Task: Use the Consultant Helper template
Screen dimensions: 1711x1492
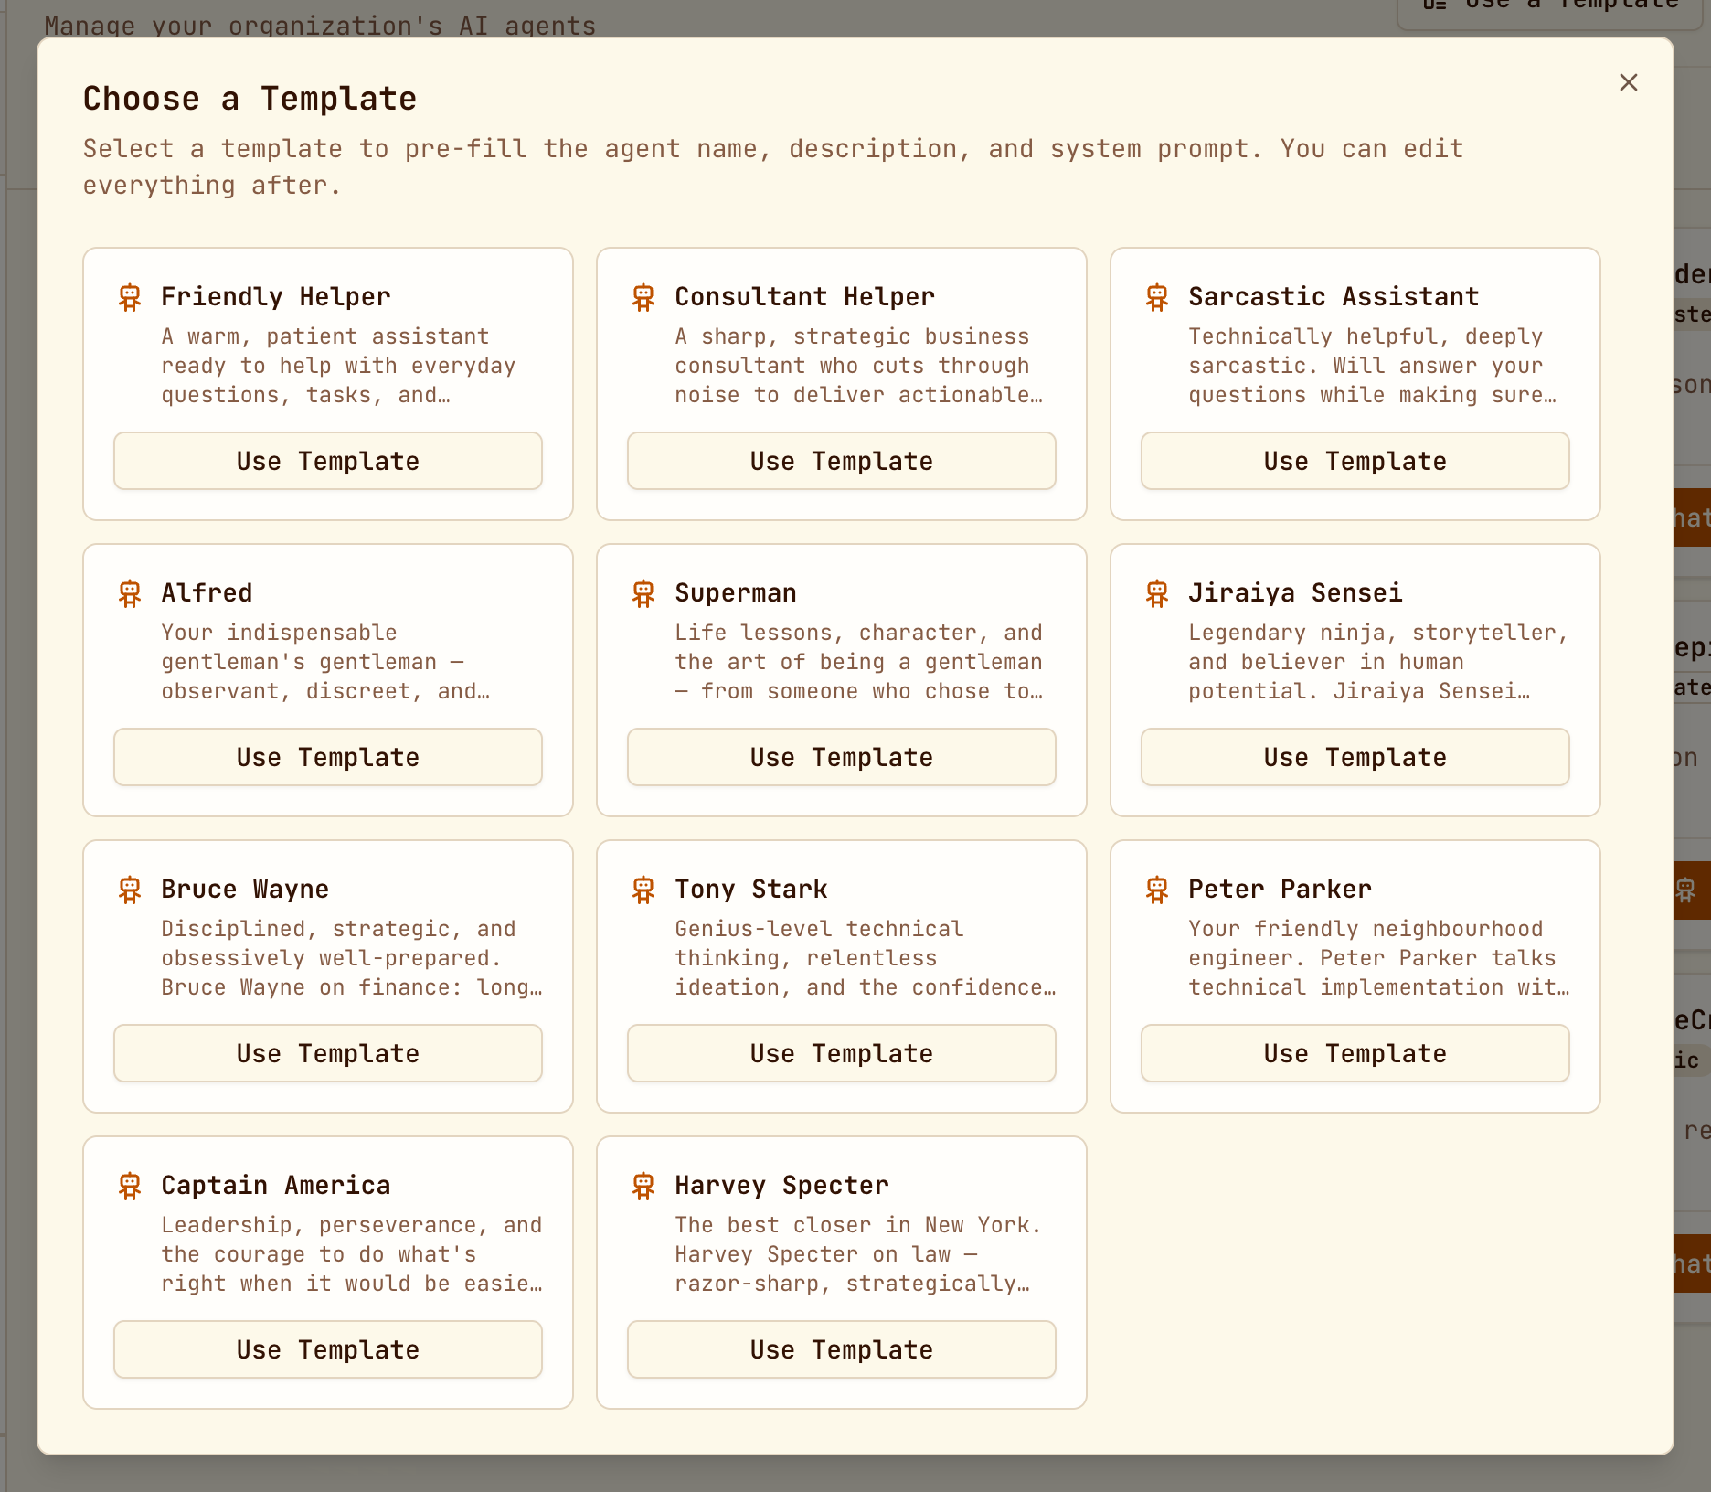Action: (x=842, y=461)
